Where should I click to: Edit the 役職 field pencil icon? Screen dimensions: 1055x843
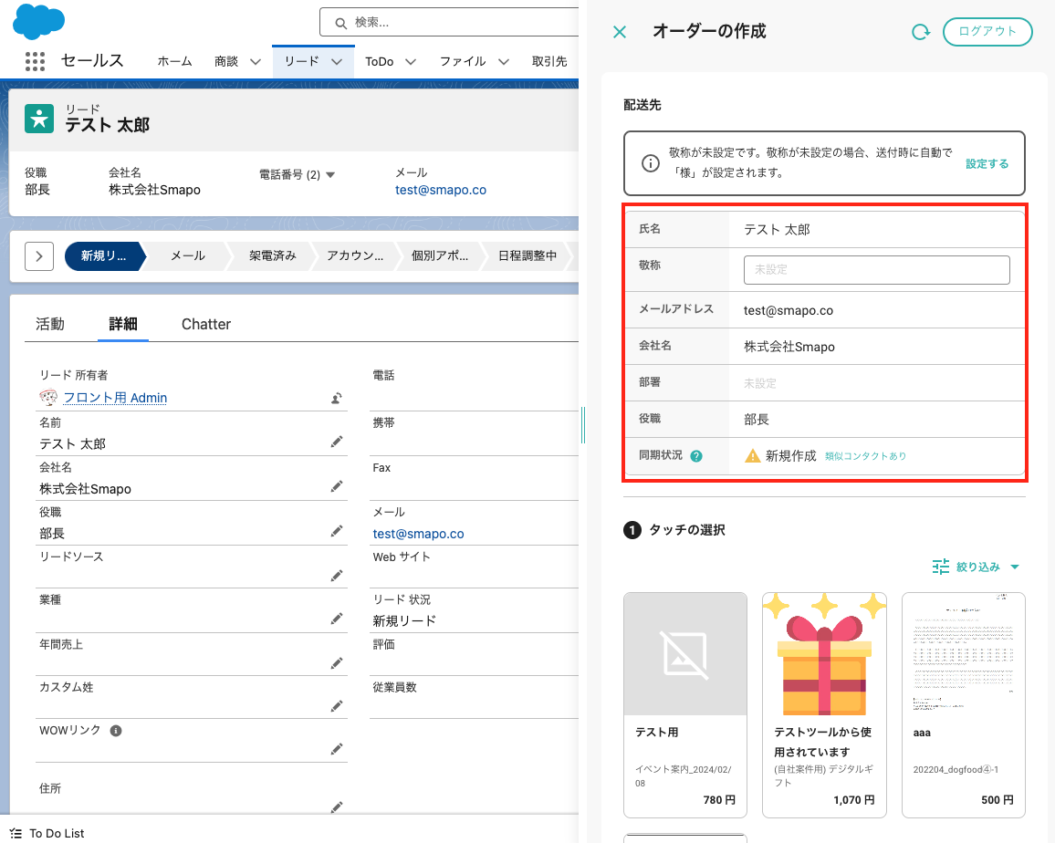click(x=337, y=532)
